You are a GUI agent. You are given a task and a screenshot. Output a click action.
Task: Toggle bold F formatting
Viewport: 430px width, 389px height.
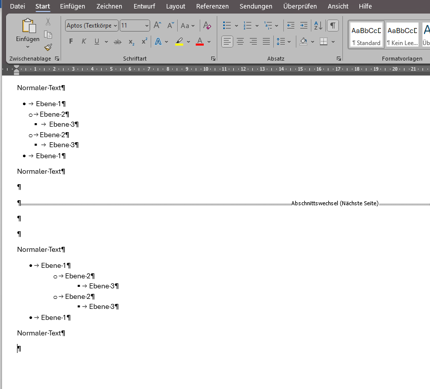click(71, 42)
